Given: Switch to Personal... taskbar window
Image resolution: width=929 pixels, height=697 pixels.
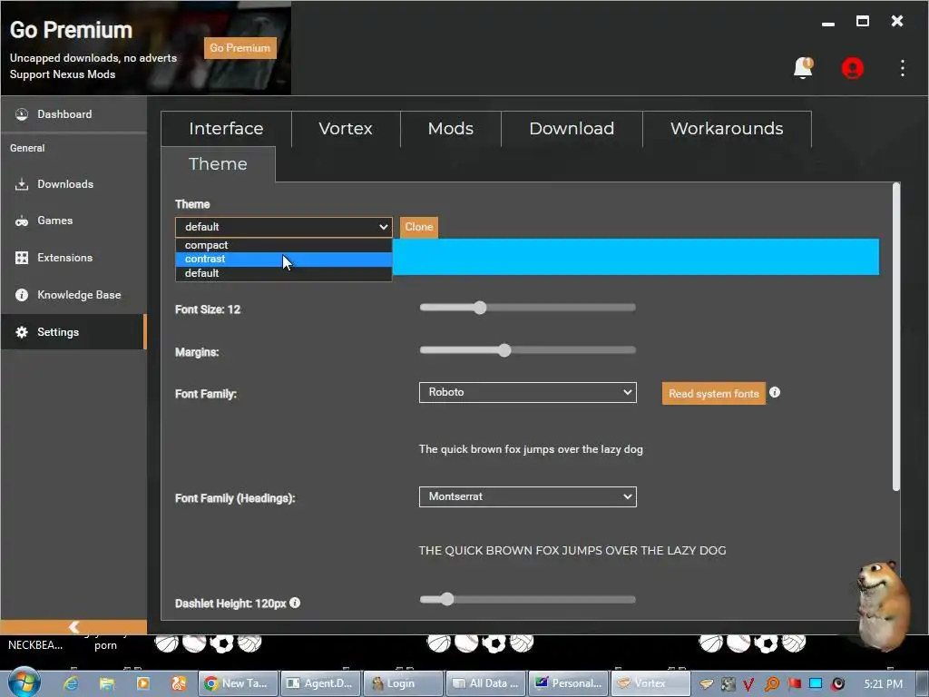Looking at the screenshot, I should [x=568, y=682].
